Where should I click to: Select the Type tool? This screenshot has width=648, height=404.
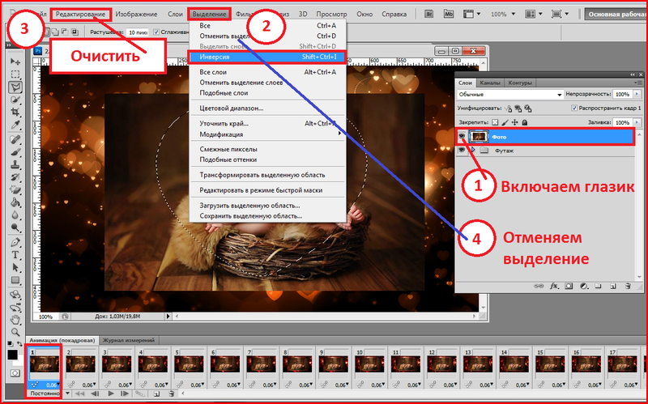(15, 255)
